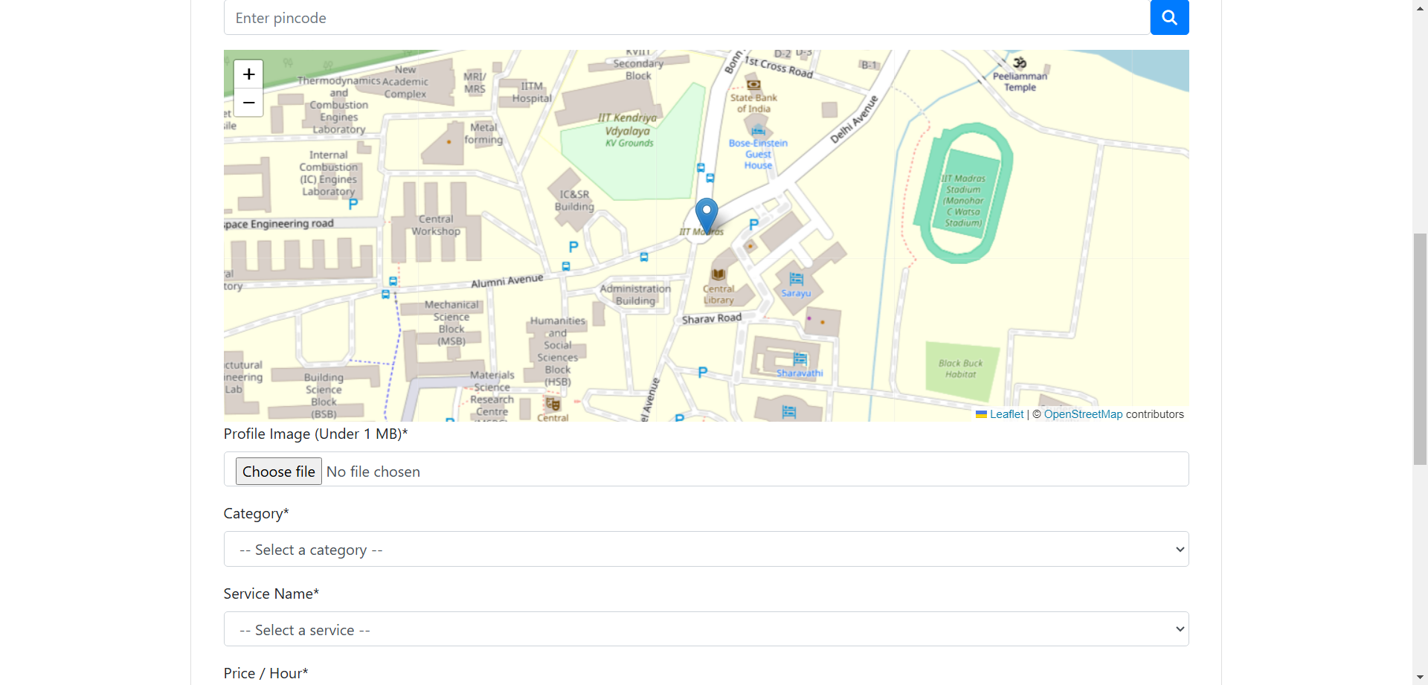
Task: Click the IITM Hospital label
Action: point(532,92)
